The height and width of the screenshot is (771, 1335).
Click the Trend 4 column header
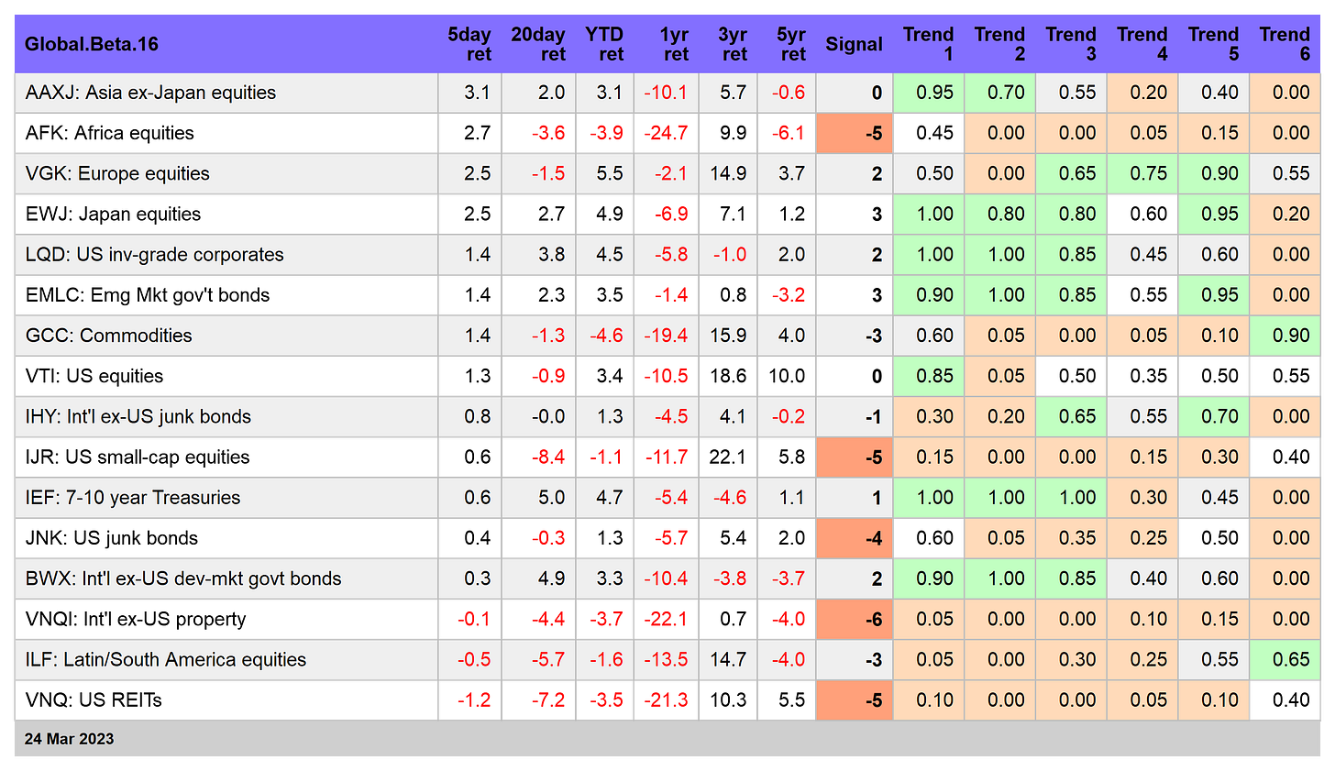(x=1142, y=44)
